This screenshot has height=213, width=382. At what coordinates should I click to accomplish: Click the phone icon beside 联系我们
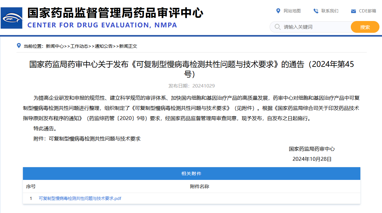(316, 11)
